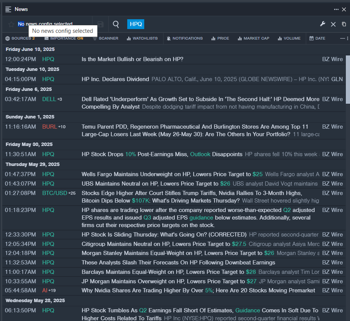Image resolution: width=350 pixels, height=321 pixels.
Task: Open the three-dot options menu
Action: click(x=336, y=9)
